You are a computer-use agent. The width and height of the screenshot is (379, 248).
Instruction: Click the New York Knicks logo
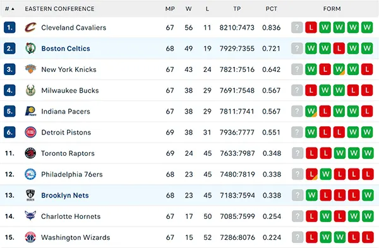tap(30, 69)
